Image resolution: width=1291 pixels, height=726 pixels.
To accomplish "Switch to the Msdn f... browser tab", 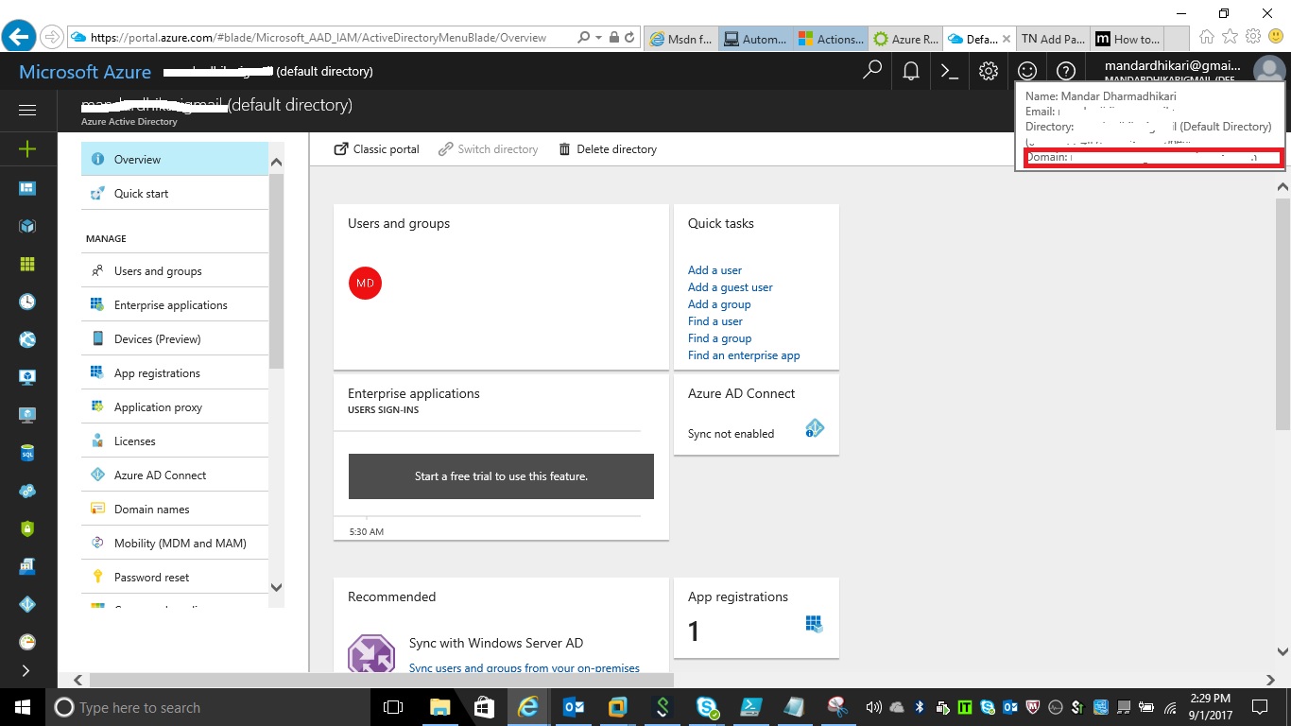I will click(x=681, y=39).
